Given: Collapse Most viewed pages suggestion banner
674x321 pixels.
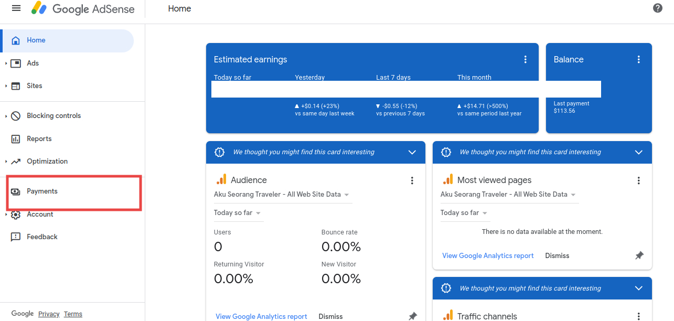Looking at the screenshot, I should pyautogui.click(x=638, y=152).
